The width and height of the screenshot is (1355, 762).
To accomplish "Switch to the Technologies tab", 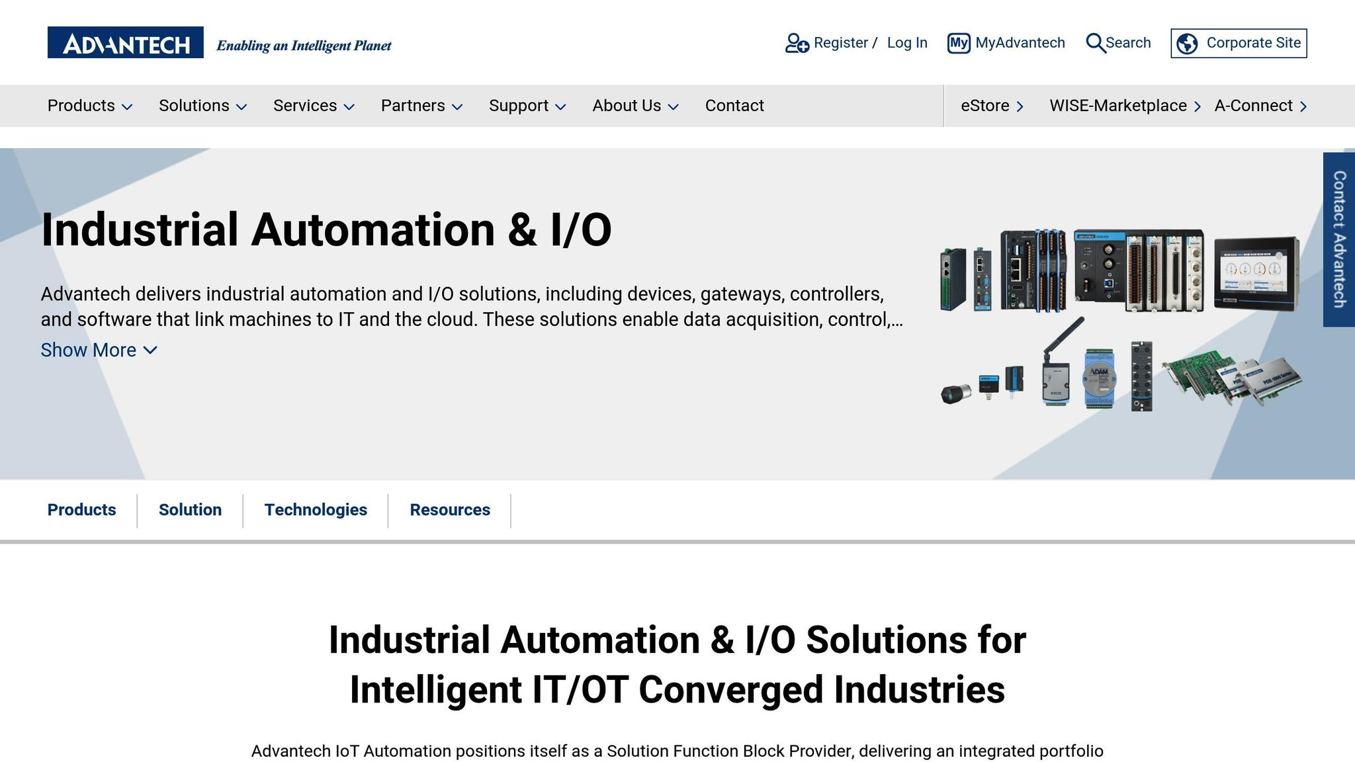I will 316,510.
